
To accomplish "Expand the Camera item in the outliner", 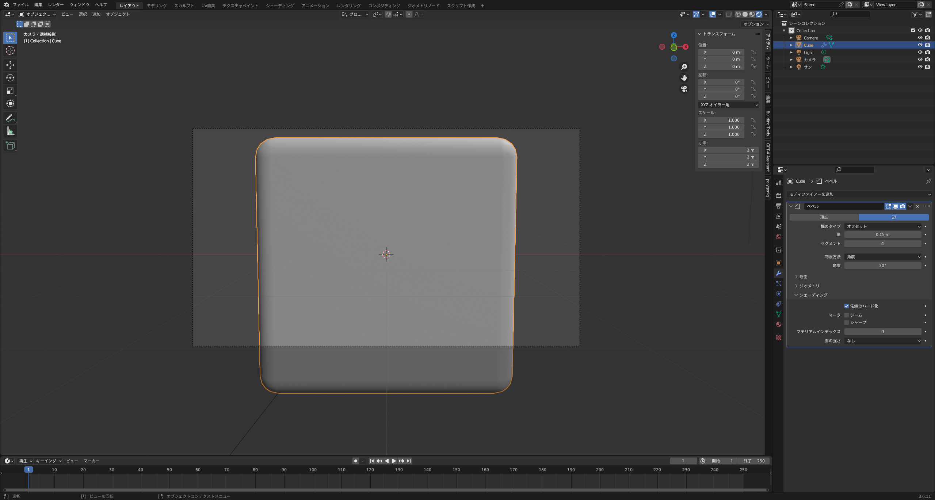I will pyautogui.click(x=791, y=38).
